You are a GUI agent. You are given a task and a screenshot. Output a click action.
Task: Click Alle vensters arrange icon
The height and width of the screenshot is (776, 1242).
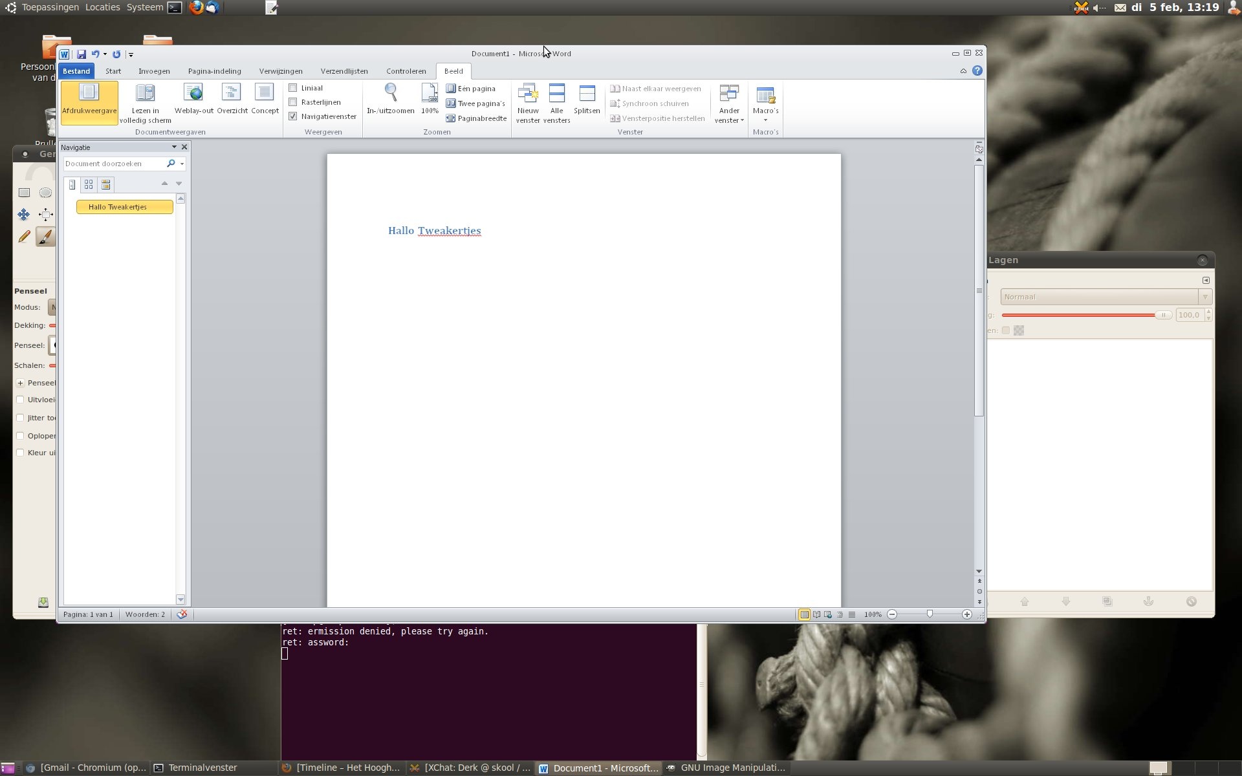pos(556,94)
